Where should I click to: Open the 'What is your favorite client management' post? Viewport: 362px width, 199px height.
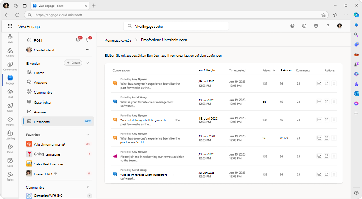147,104
